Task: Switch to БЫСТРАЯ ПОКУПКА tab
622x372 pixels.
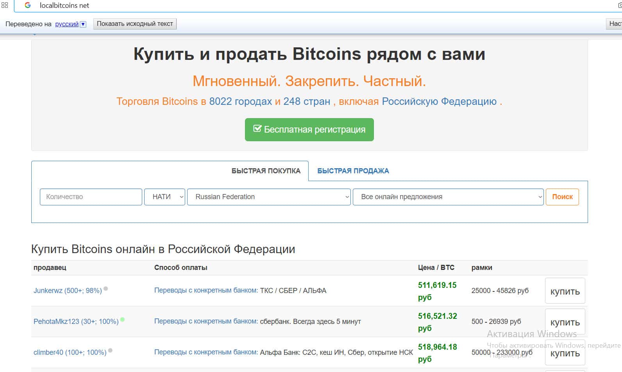Action: click(266, 171)
